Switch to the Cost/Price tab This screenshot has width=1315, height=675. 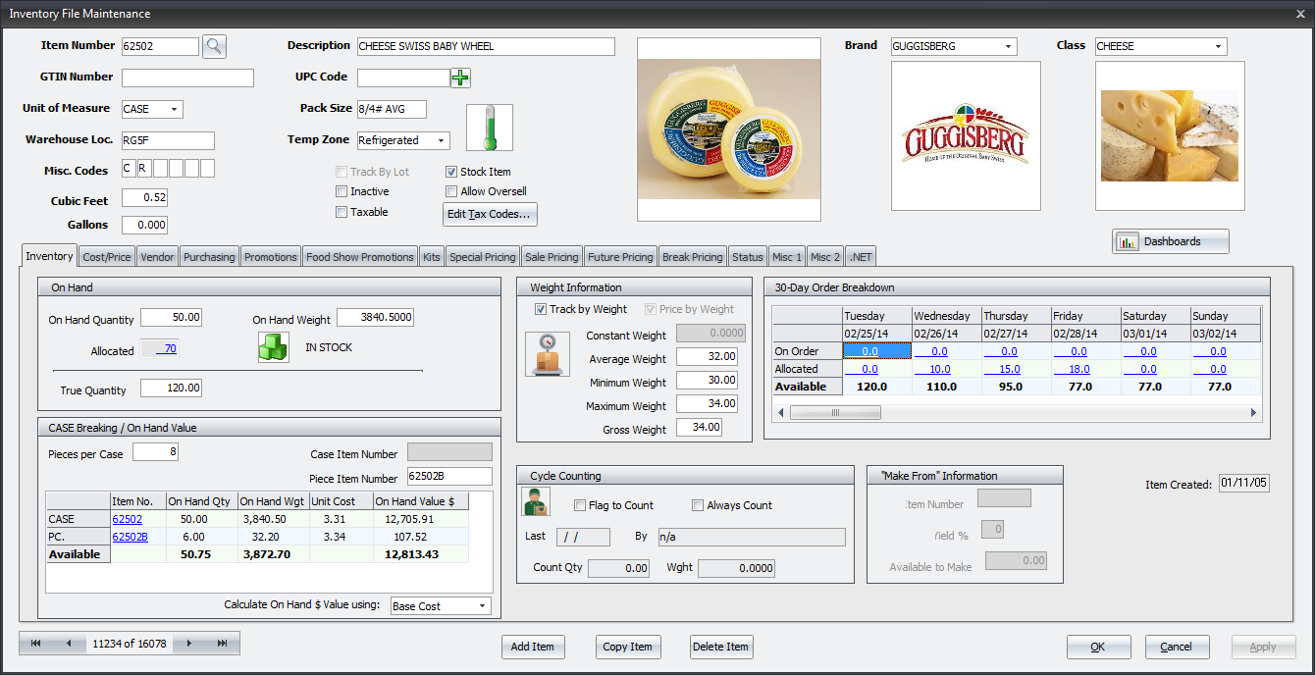(106, 257)
